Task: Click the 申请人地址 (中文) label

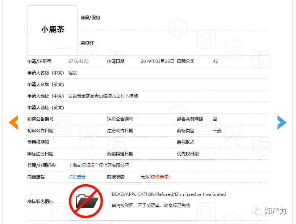Action: click(x=46, y=96)
